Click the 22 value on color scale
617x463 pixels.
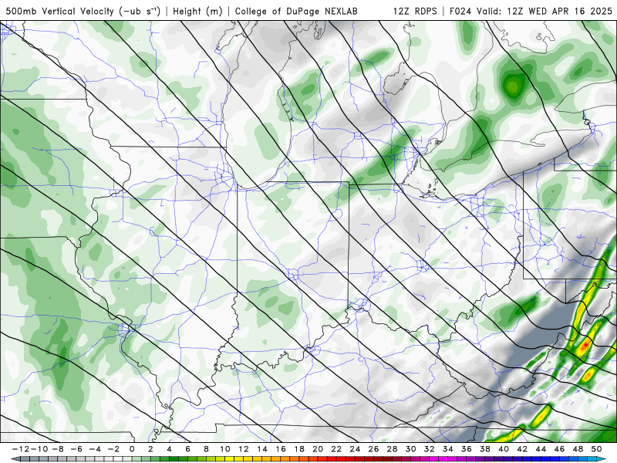tap(336, 449)
